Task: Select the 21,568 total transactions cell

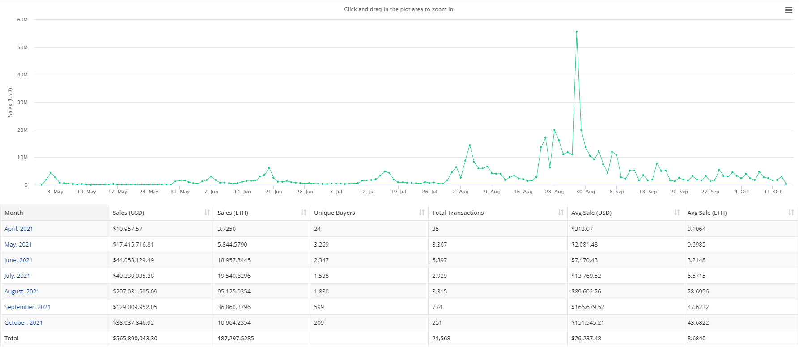Action: 498,338
